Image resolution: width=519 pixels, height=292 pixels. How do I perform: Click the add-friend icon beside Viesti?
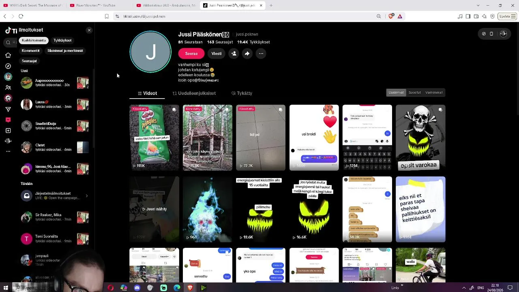point(234,54)
